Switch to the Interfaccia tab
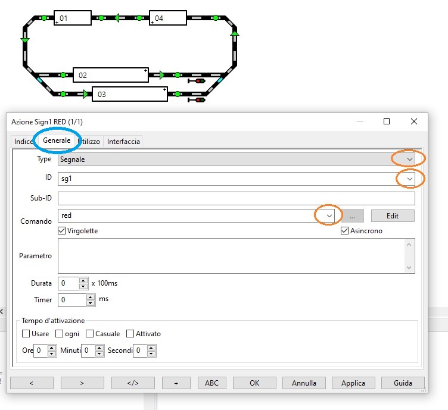 click(x=123, y=141)
